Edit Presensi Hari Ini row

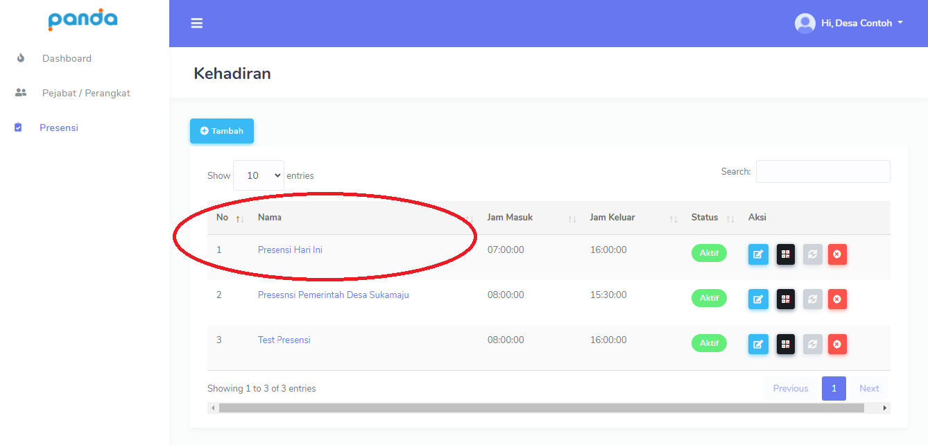tap(758, 254)
